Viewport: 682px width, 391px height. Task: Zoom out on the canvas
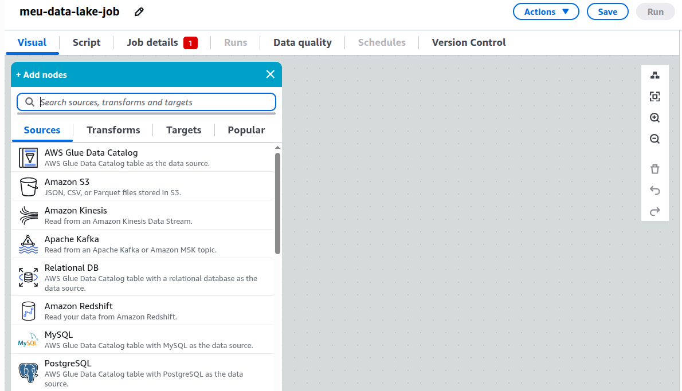pos(654,139)
